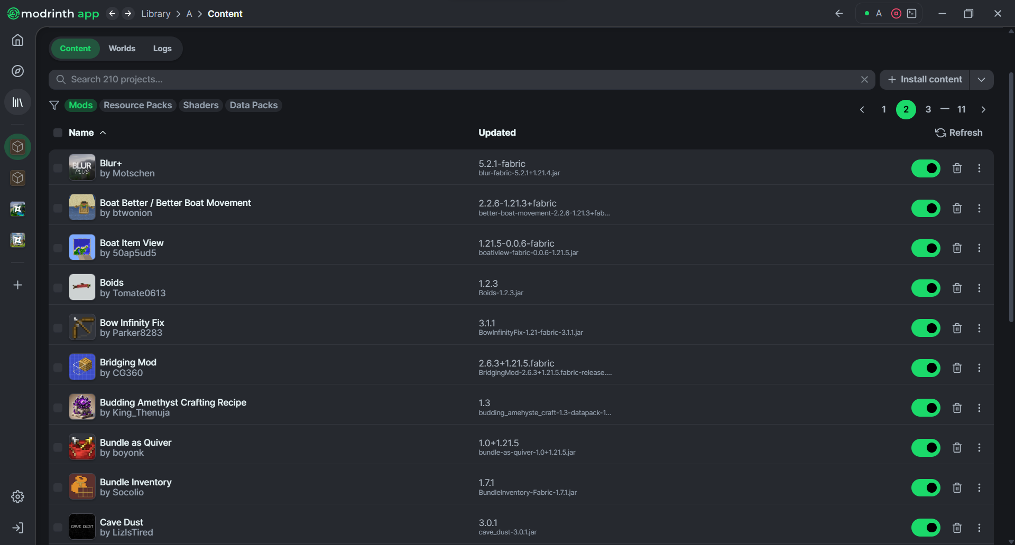Delete Cave Dust with trash icon
The height and width of the screenshot is (545, 1015).
pyautogui.click(x=957, y=528)
